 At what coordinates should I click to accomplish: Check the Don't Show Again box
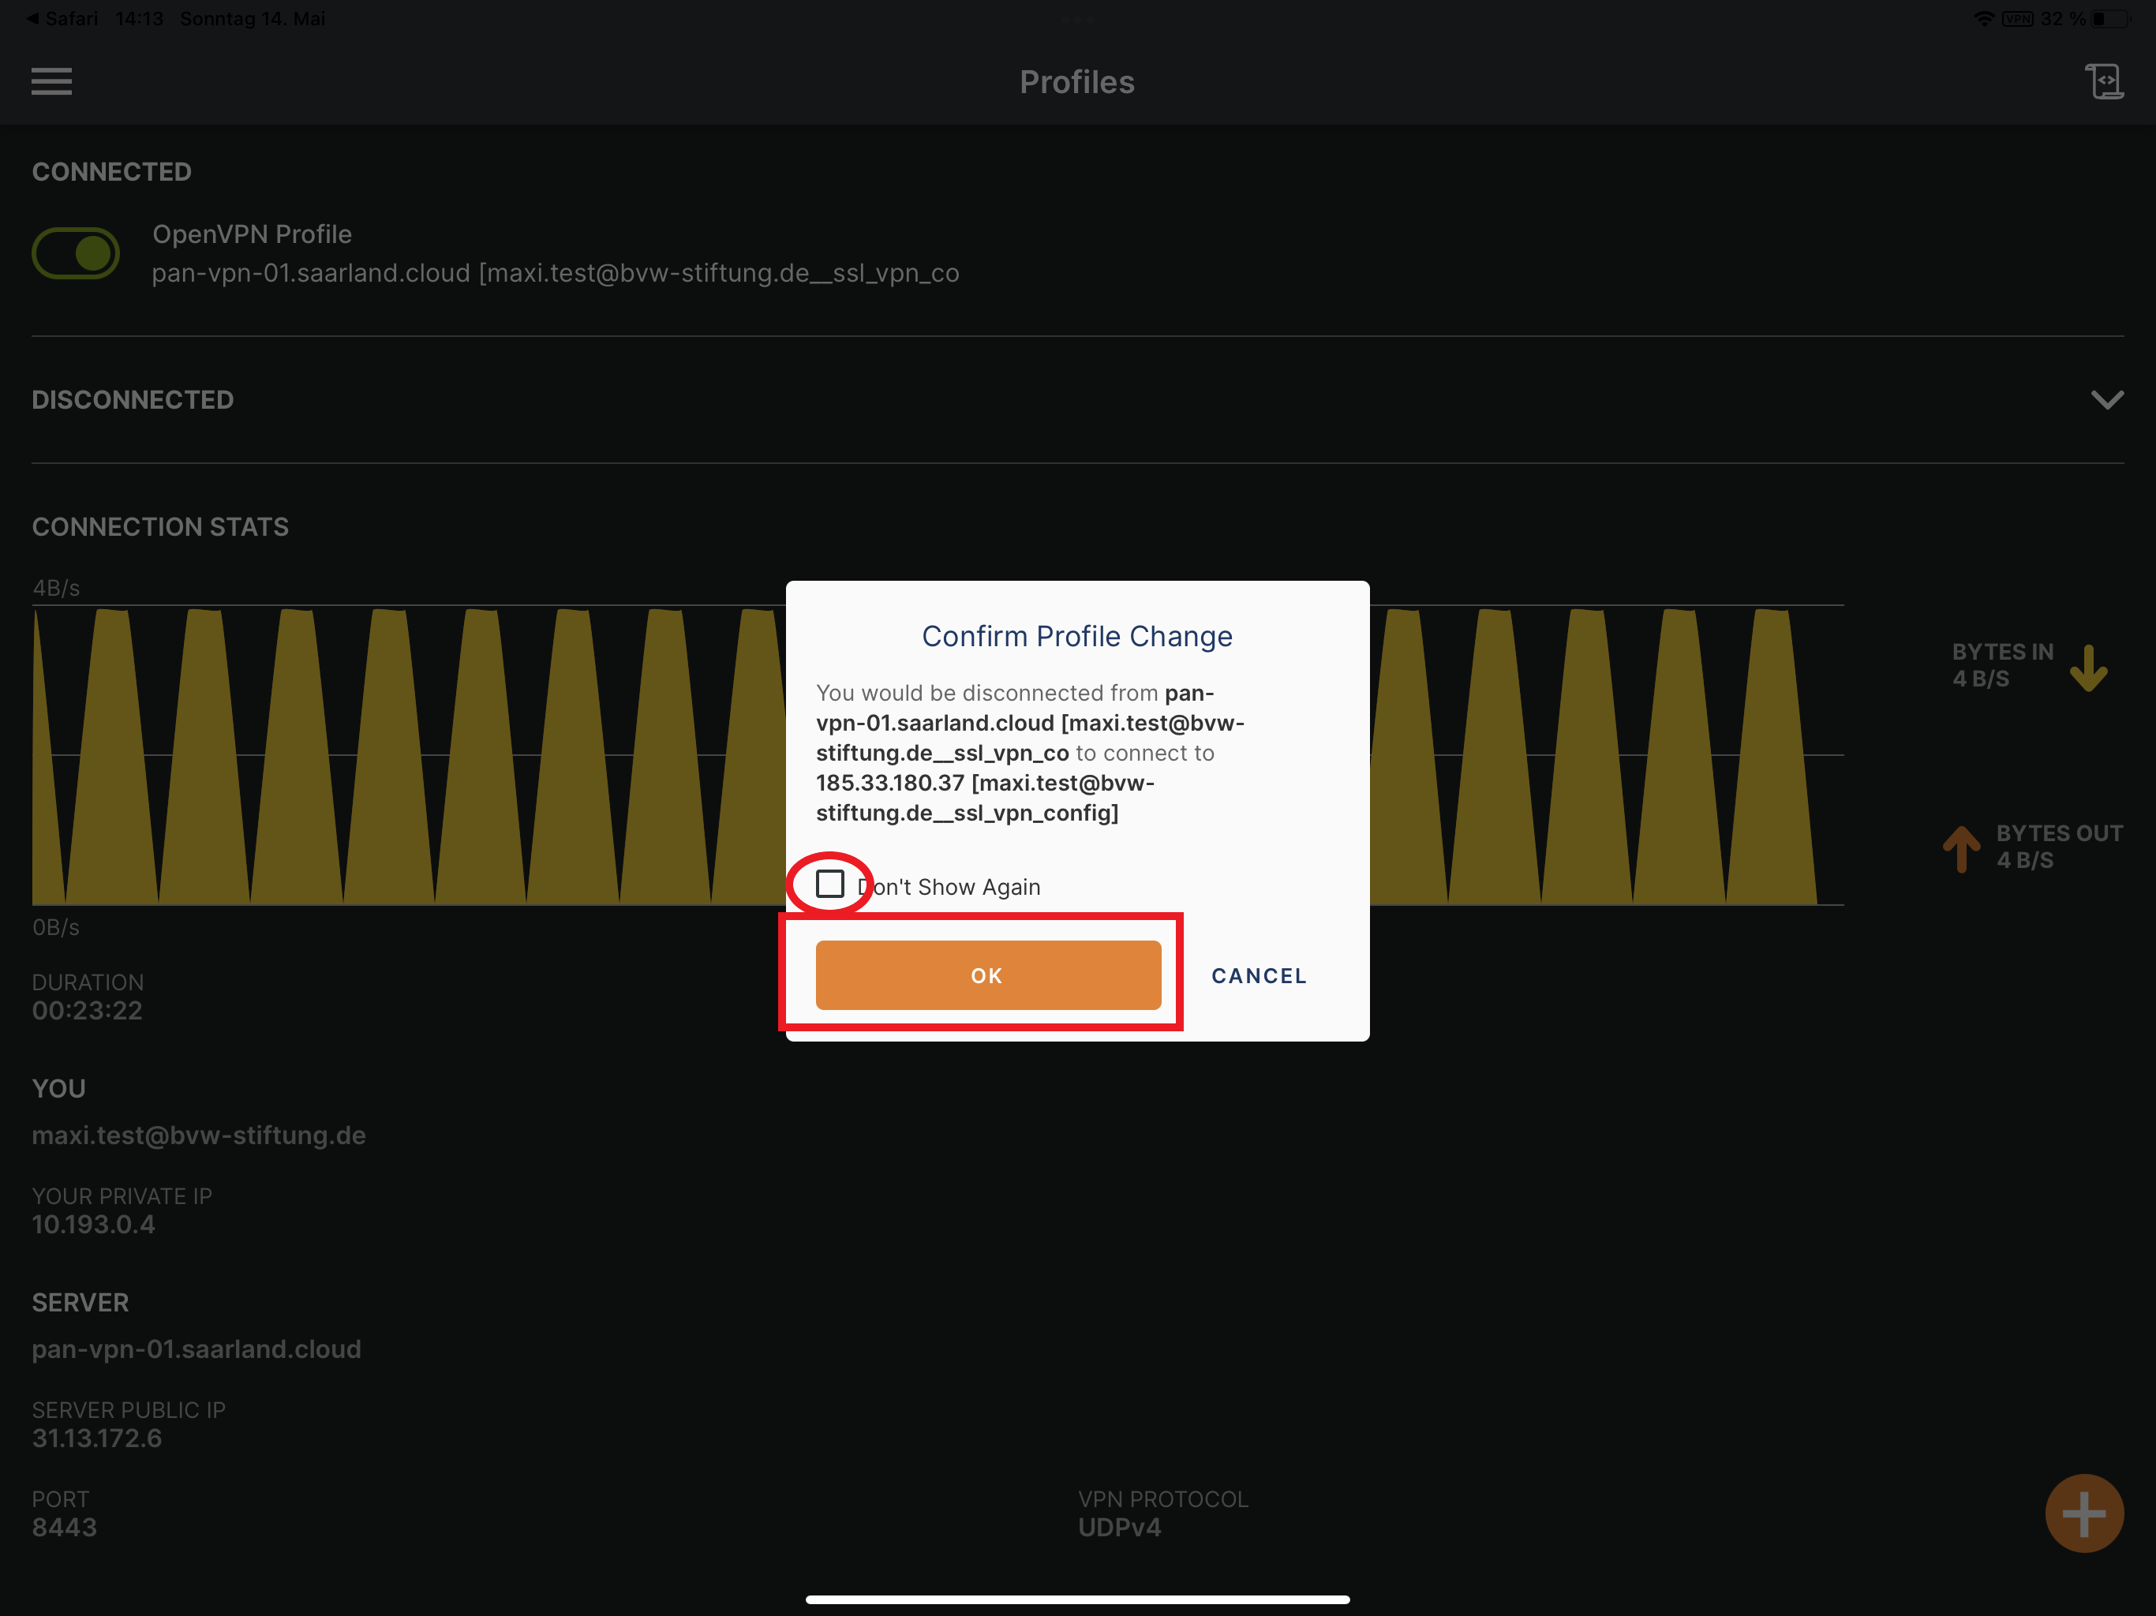829,884
